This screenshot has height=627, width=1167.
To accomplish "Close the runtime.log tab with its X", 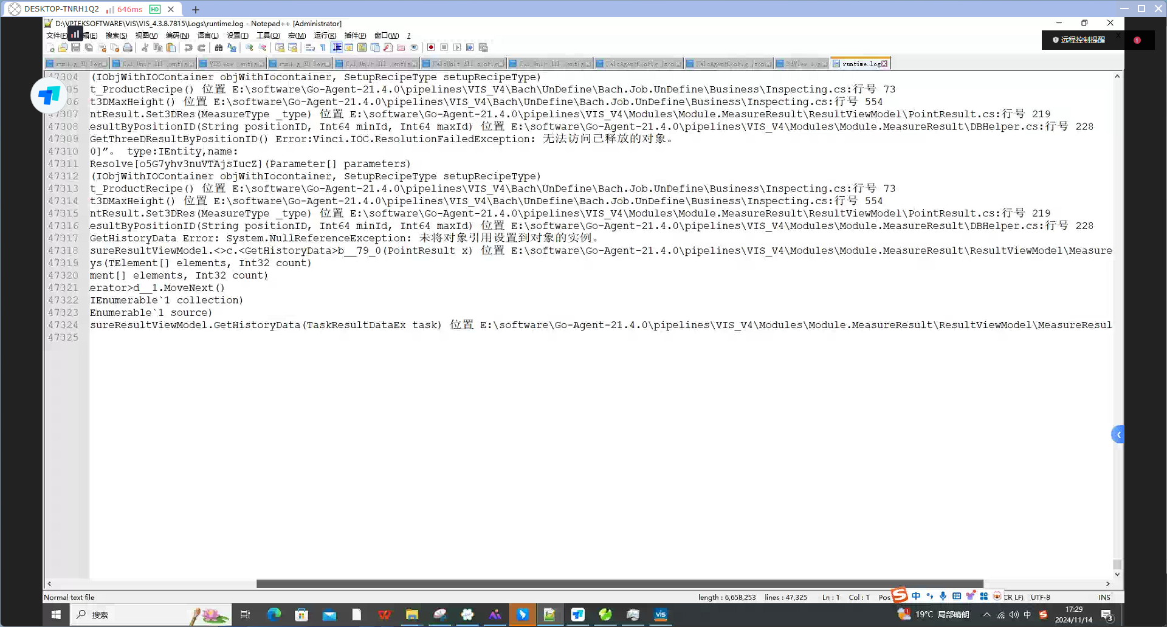I will 884,64.
